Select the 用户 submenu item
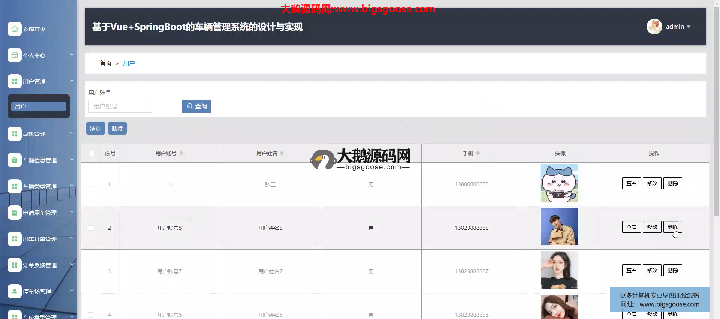 [x=39, y=106]
